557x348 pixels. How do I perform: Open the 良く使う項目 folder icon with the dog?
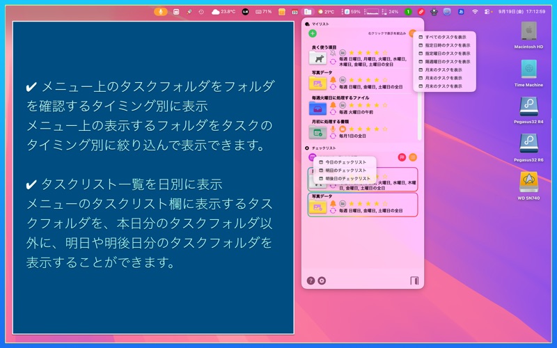(318, 58)
